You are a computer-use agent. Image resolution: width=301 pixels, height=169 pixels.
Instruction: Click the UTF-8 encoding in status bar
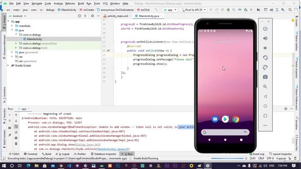[x=270, y=159]
